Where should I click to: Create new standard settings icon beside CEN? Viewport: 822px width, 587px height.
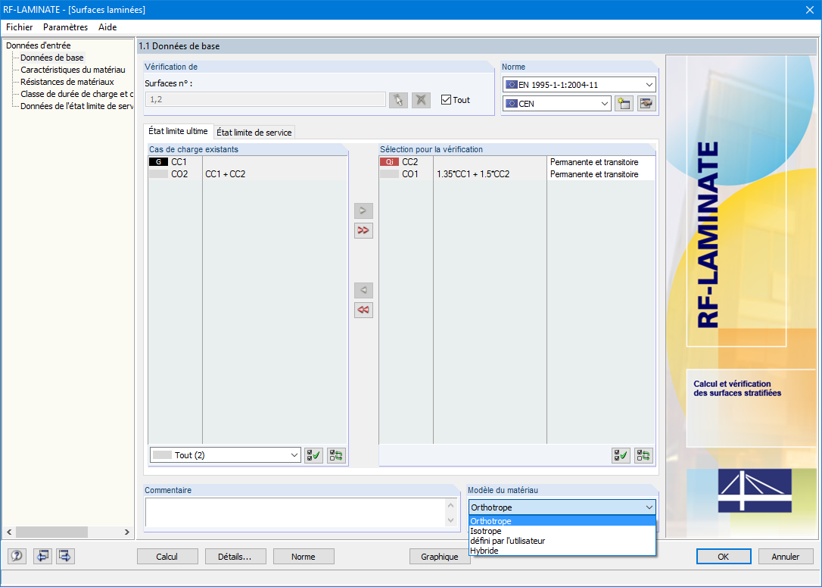(x=624, y=103)
